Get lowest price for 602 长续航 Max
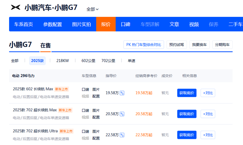 click(187, 93)
